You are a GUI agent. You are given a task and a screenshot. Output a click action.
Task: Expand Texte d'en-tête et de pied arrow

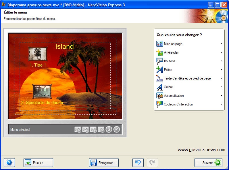[x=221, y=78]
